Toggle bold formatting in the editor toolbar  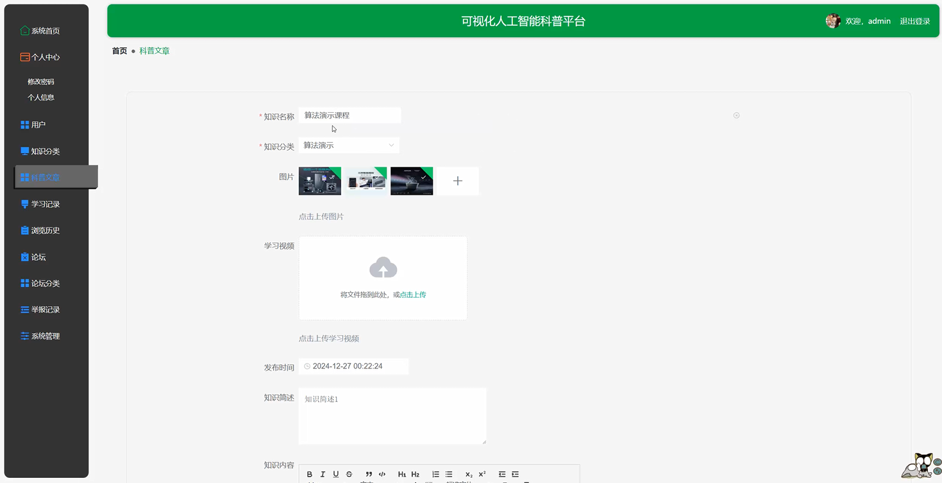tap(309, 474)
